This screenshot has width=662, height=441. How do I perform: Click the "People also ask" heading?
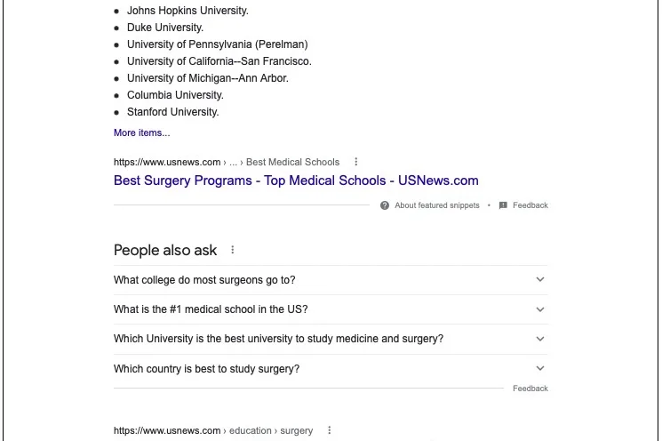(165, 251)
